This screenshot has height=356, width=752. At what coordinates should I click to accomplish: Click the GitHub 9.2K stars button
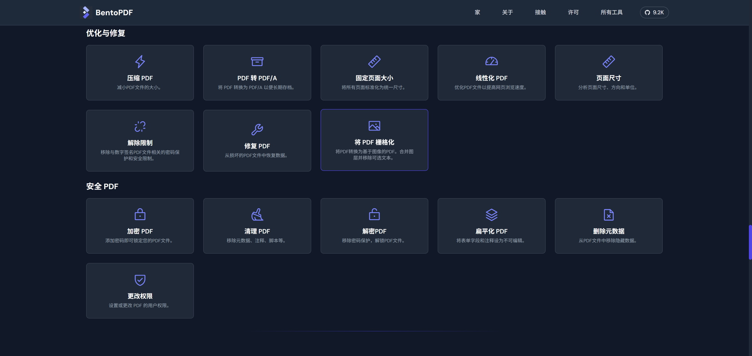(654, 12)
